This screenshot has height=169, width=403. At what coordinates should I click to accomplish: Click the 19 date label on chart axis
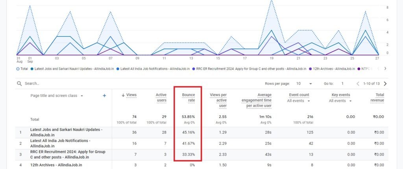(x=272, y=58)
